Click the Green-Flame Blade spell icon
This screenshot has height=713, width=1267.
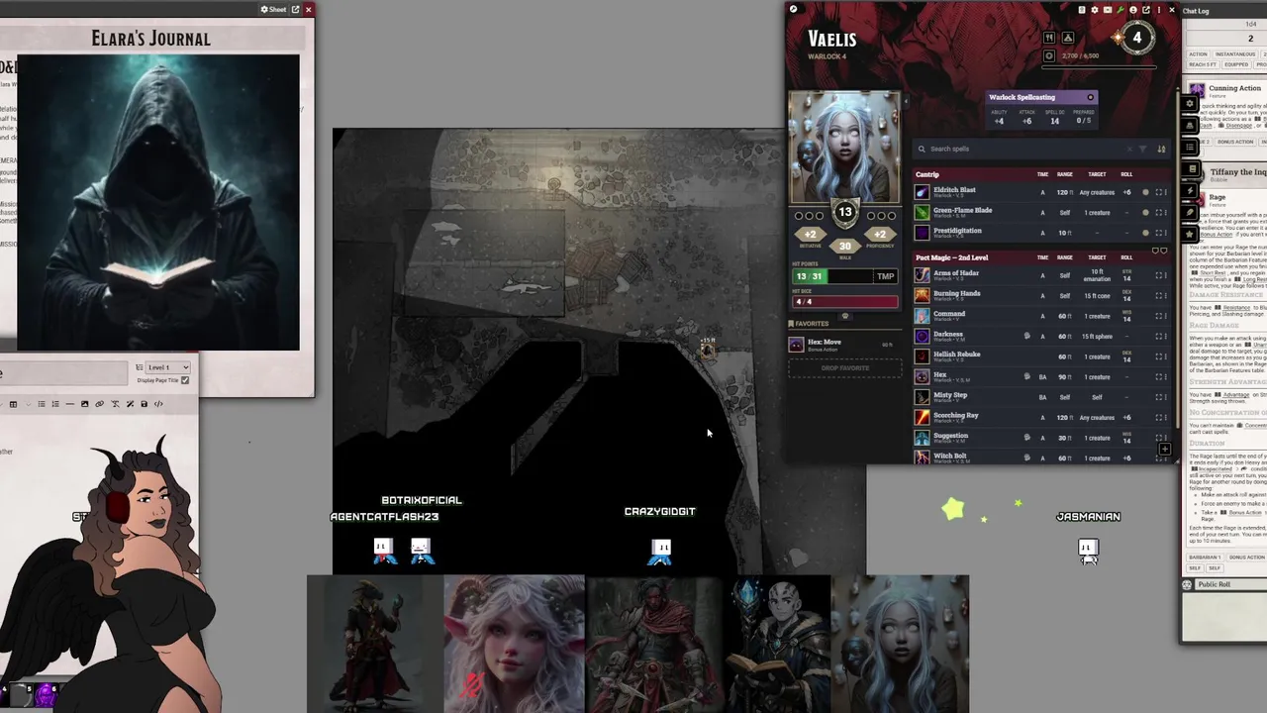(x=923, y=212)
